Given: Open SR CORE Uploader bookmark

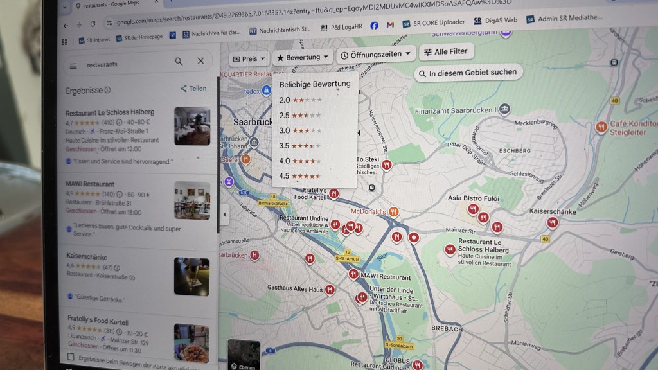Looking at the screenshot, I should click(434, 22).
